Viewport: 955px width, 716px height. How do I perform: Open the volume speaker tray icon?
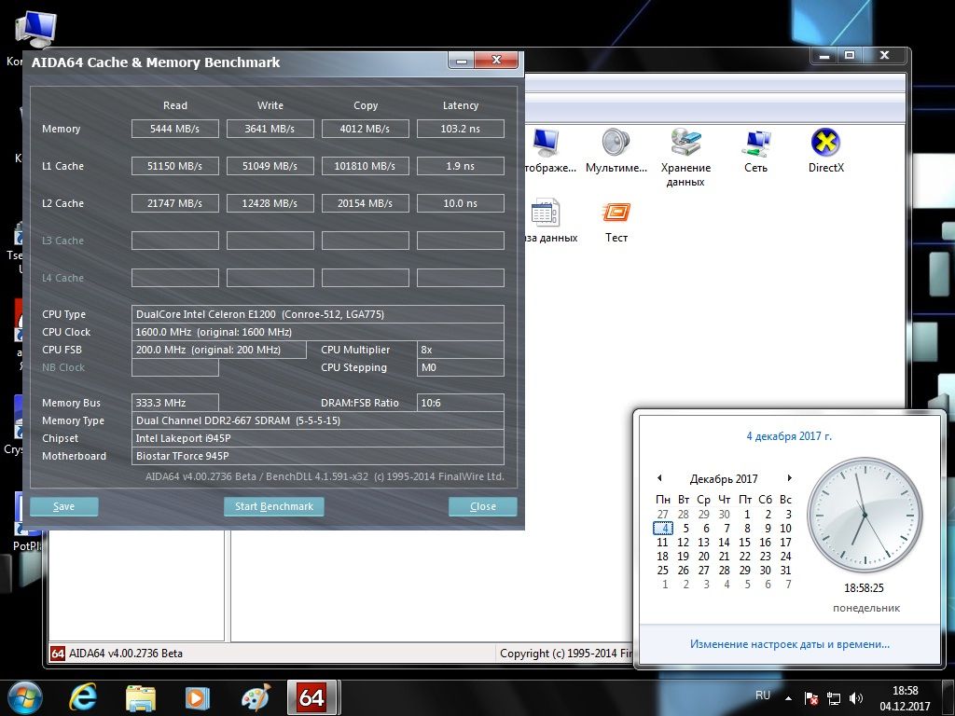coord(856,697)
